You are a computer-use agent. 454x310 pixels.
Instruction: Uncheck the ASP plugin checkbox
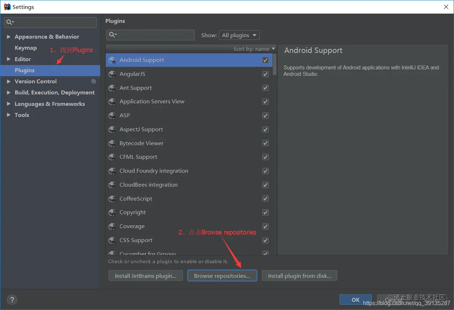pos(265,115)
